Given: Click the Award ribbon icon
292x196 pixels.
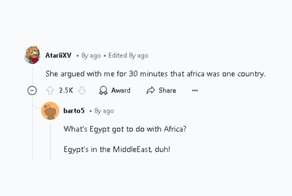Looking at the screenshot, I should (103, 91).
